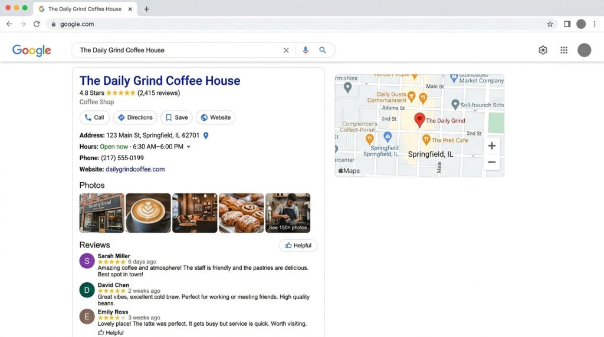Close The Daily Grind Coffee House tab
This screenshot has width=604, height=337.
pos(130,9)
